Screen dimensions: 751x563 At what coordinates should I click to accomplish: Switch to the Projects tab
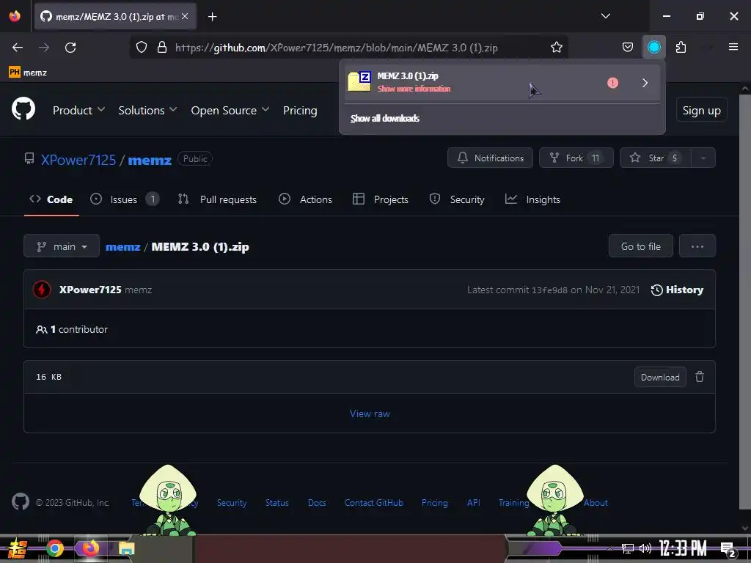[x=381, y=199]
